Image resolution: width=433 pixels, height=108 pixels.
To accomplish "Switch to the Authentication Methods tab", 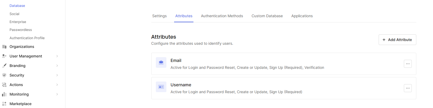I will [222, 16].
